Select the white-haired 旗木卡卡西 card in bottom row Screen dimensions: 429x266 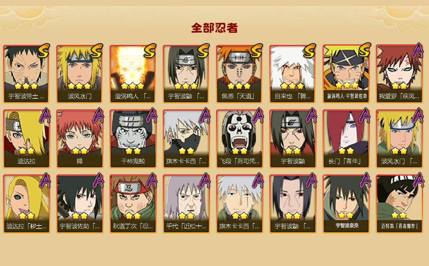click(x=239, y=204)
